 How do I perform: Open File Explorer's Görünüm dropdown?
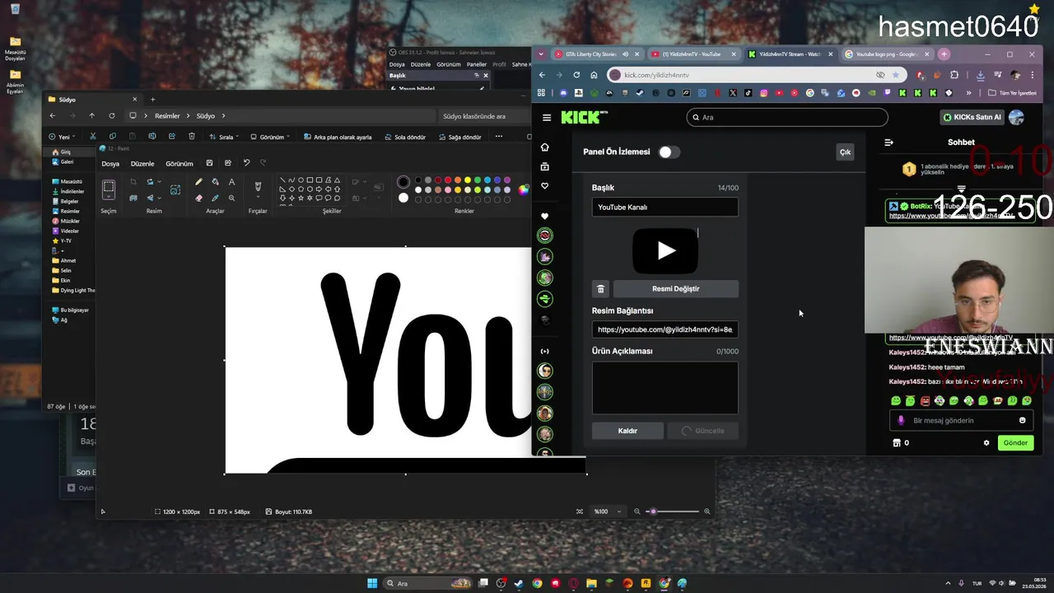pyautogui.click(x=271, y=137)
